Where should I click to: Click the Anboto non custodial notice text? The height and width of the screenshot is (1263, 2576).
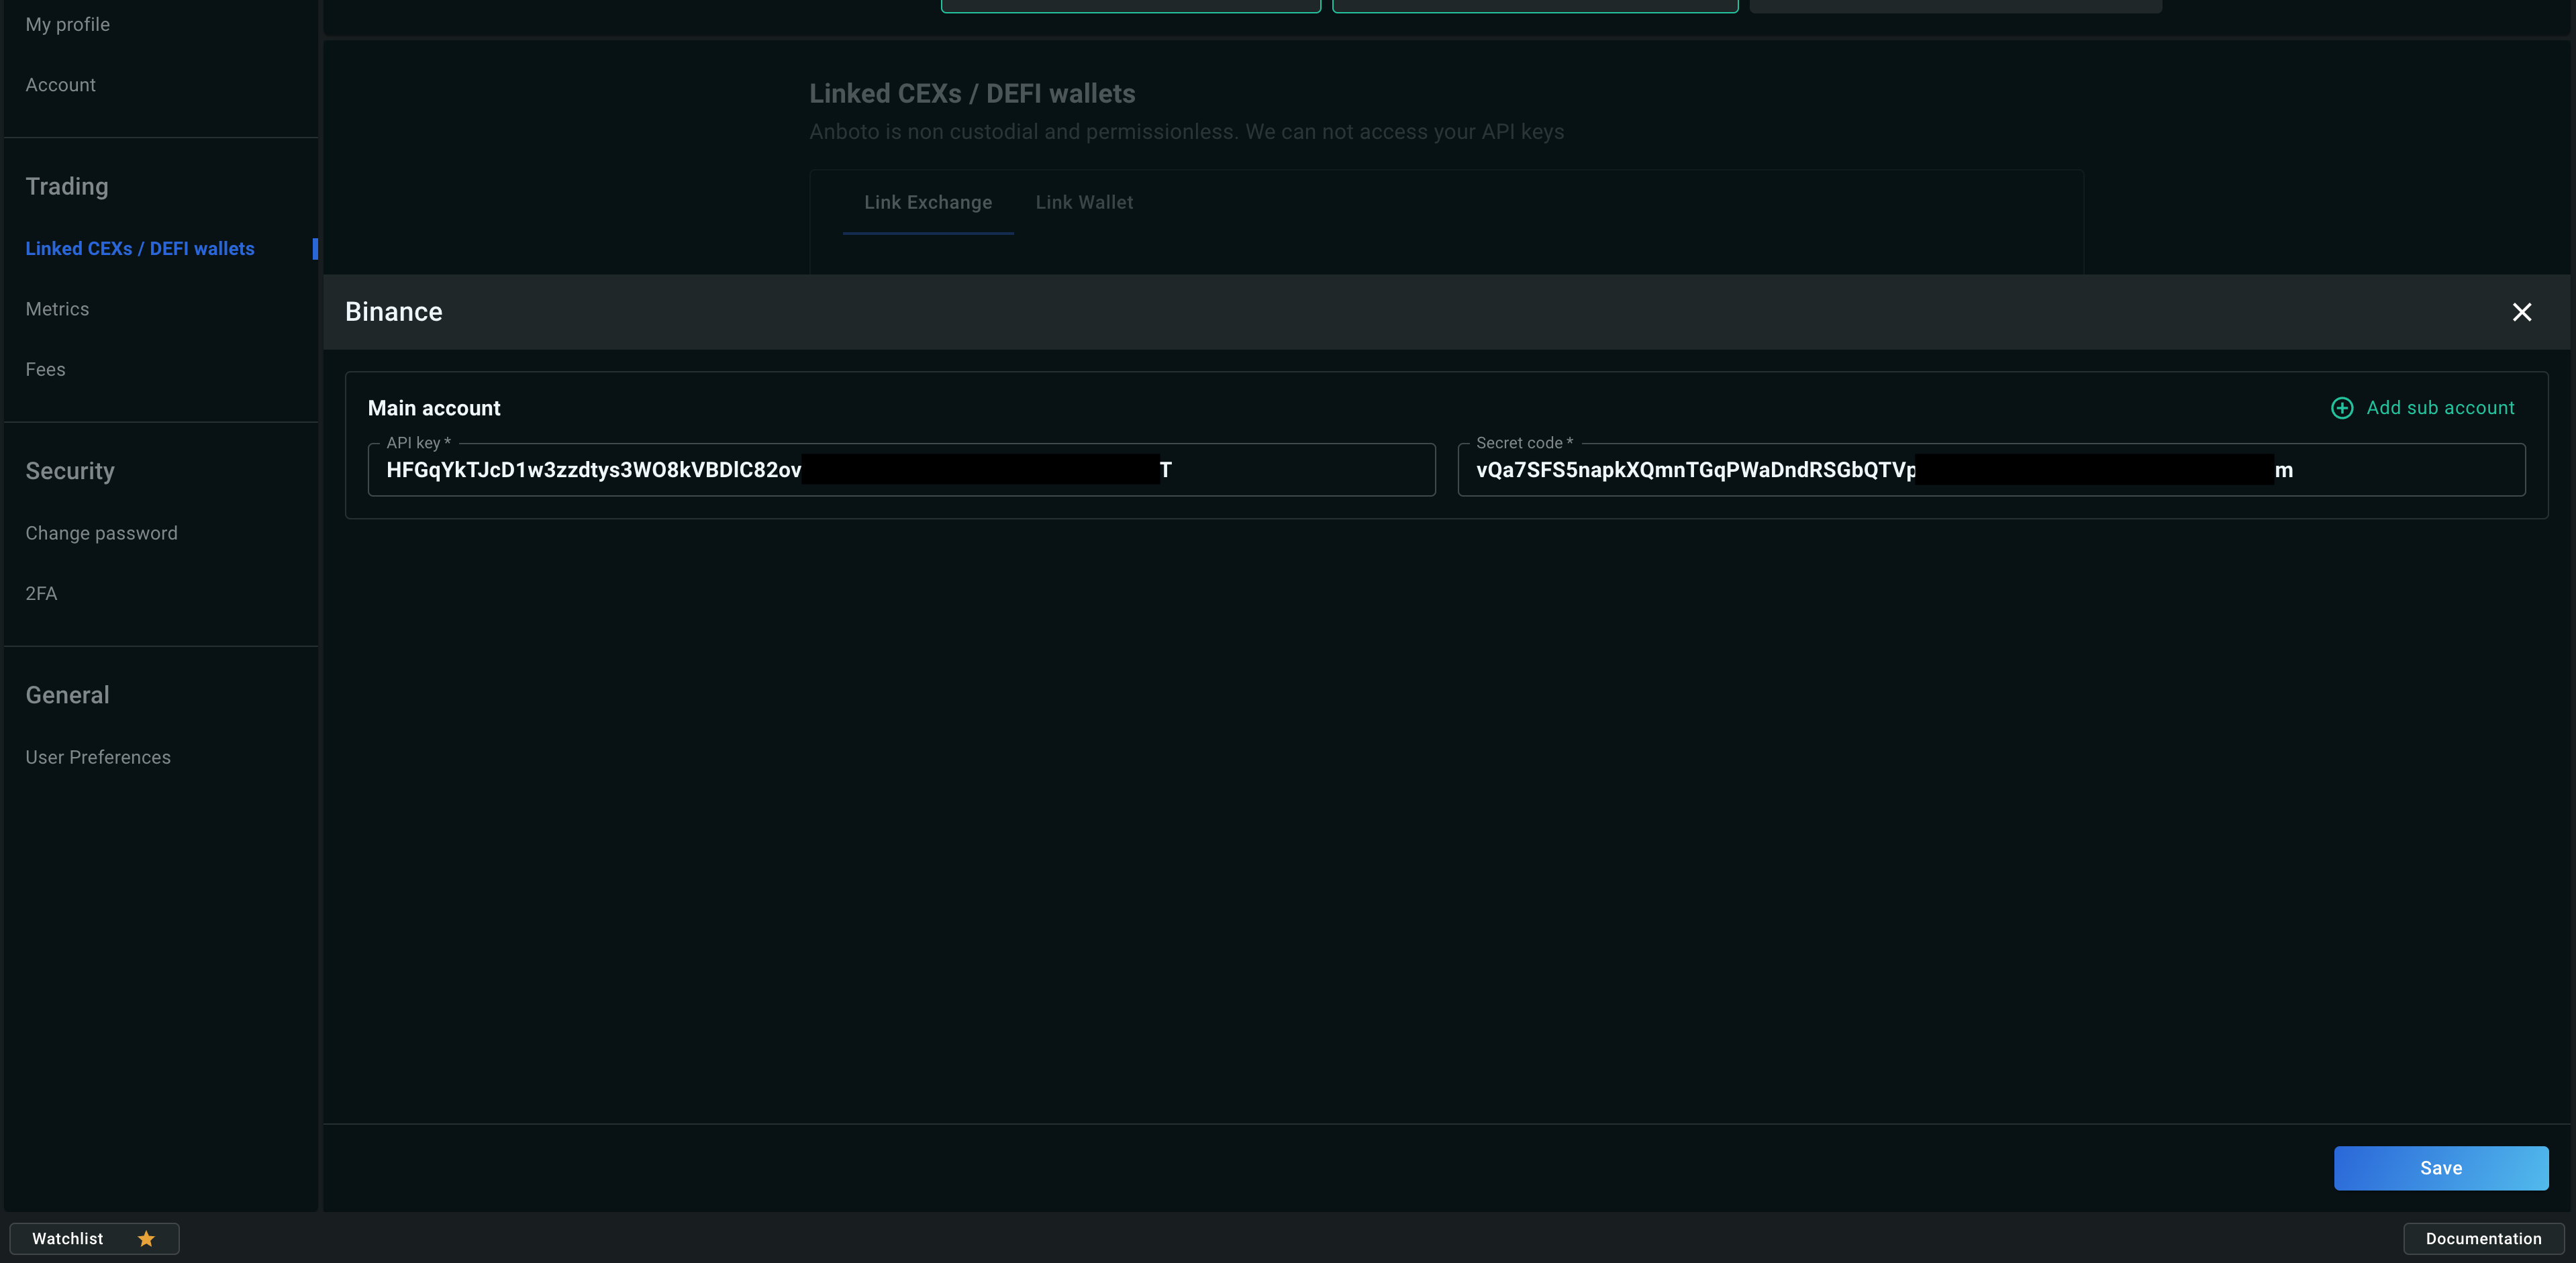coord(1186,132)
